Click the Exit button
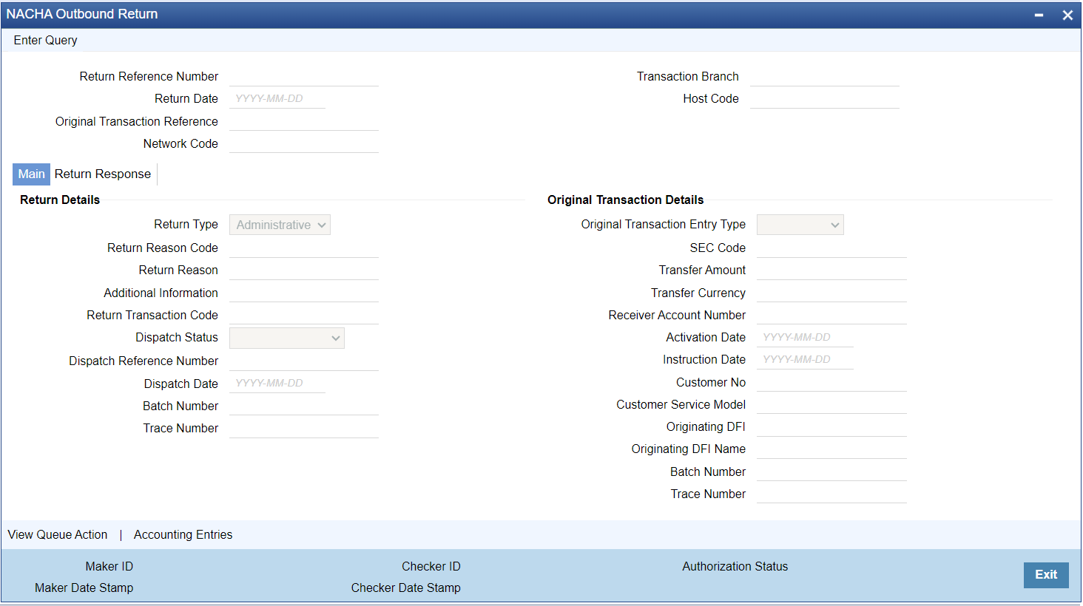 [x=1046, y=575]
